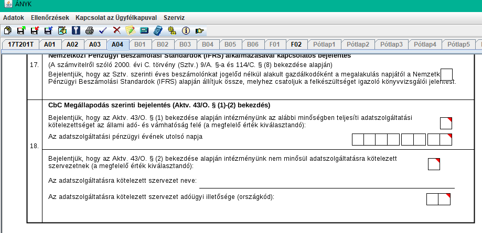Open the Aktv. 43/O. § (2) value selection box

coord(434,164)
